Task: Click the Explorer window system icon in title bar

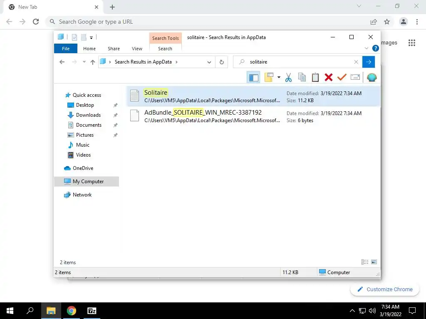Action: click(61, 37)
